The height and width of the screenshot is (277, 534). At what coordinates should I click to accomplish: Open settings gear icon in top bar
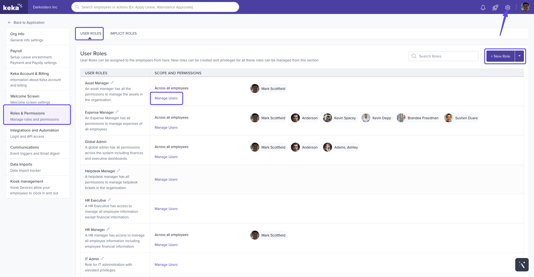pos(507,8)
